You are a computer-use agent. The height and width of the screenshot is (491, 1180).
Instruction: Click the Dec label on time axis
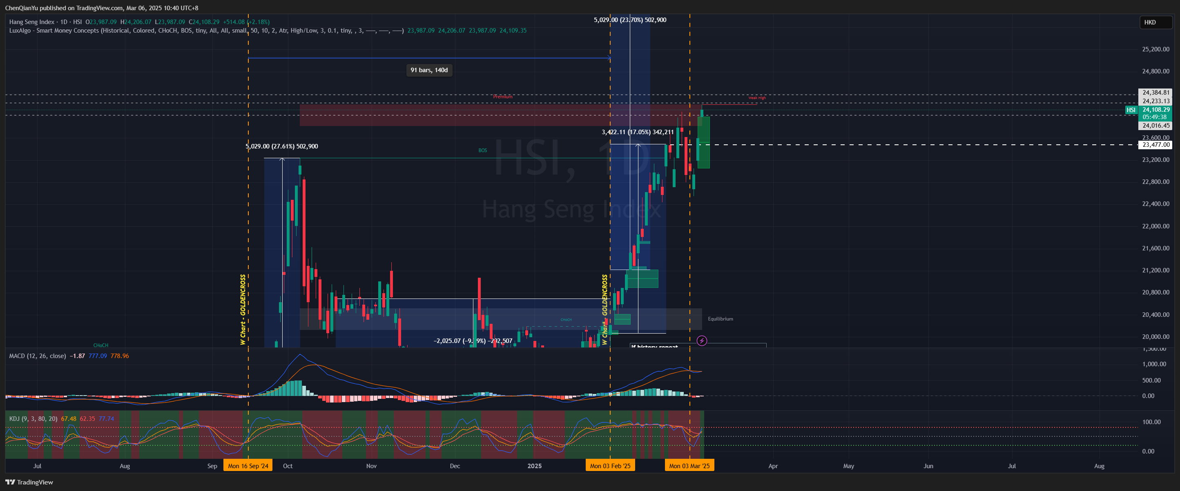click(x=455, y=466)
